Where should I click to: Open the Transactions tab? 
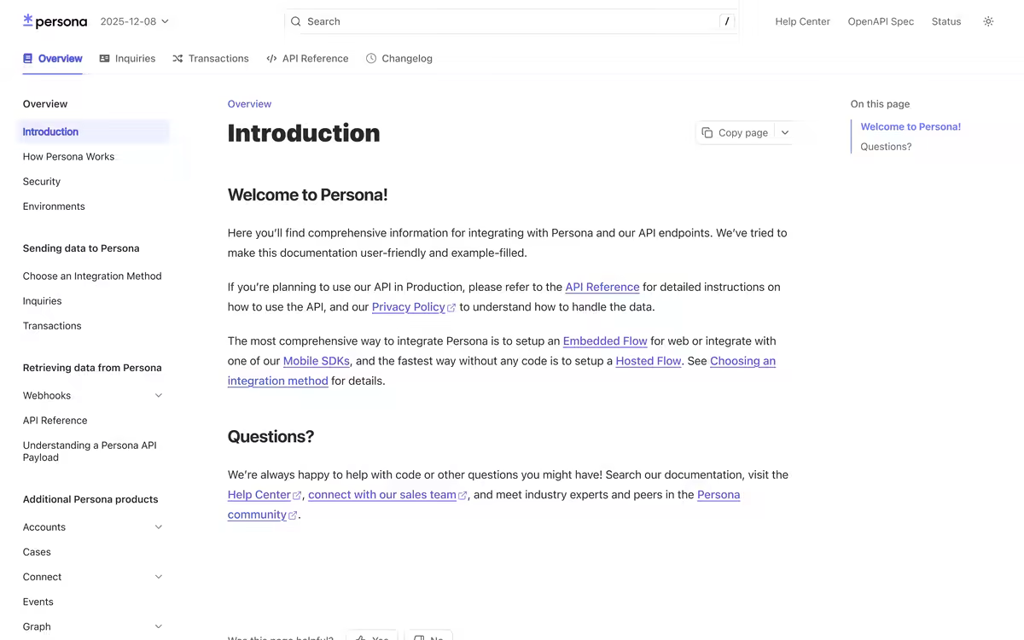coord(211,59)
